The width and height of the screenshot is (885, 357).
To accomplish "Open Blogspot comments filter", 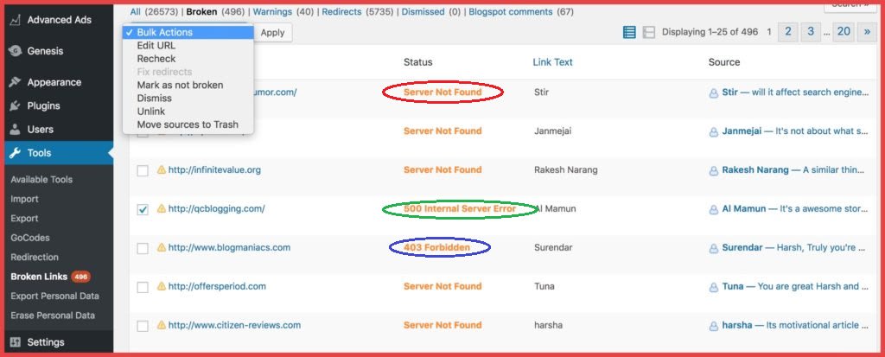I will [511, 11].
